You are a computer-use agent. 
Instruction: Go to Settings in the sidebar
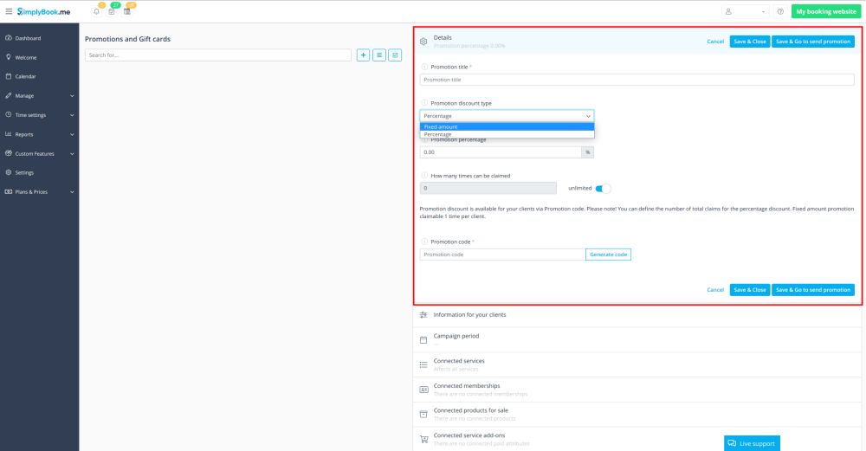click(x=24, y=172)
